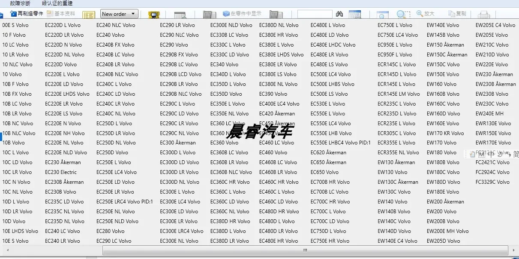519x259 pixels.
Task: Select the 10B Volvo entry
Action: point(13,143)
